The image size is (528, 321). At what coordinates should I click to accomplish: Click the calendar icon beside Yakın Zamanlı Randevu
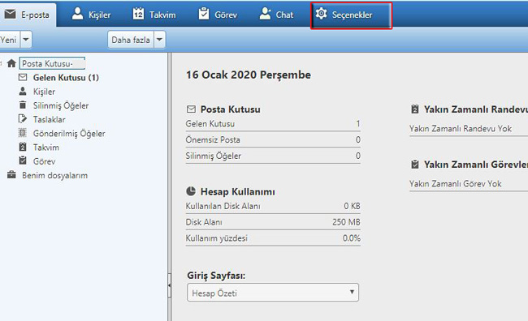coord(415,109)
